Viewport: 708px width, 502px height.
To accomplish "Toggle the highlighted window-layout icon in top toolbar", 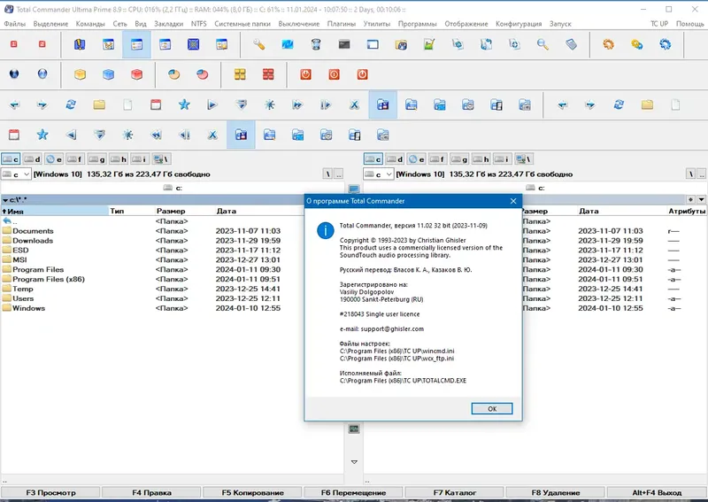I will pos(136,44).
